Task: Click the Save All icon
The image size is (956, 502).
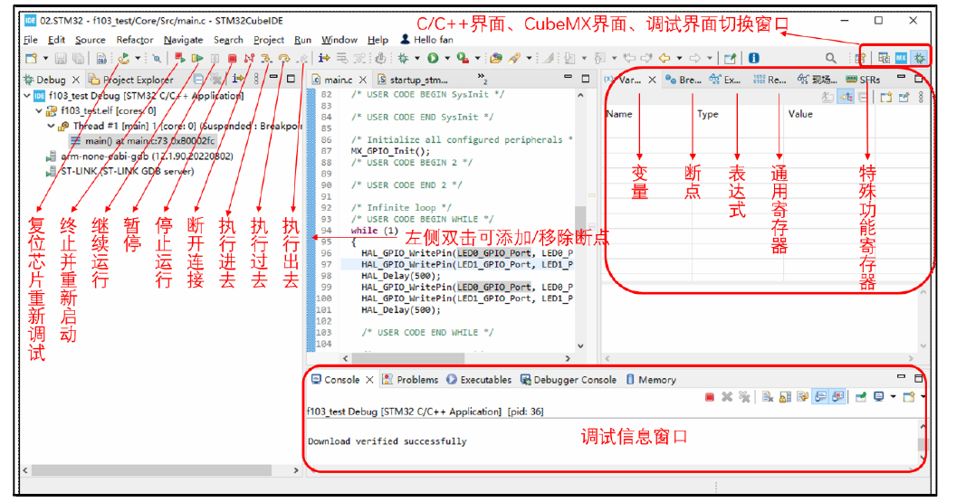Action: pos(78,59)
